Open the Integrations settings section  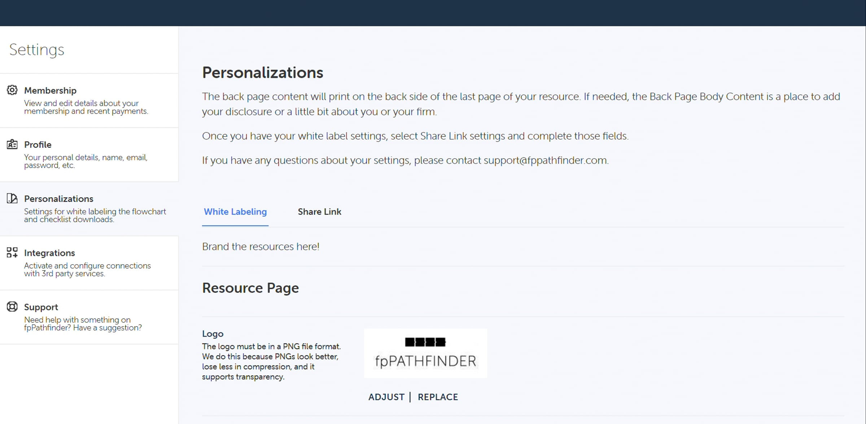89,263
